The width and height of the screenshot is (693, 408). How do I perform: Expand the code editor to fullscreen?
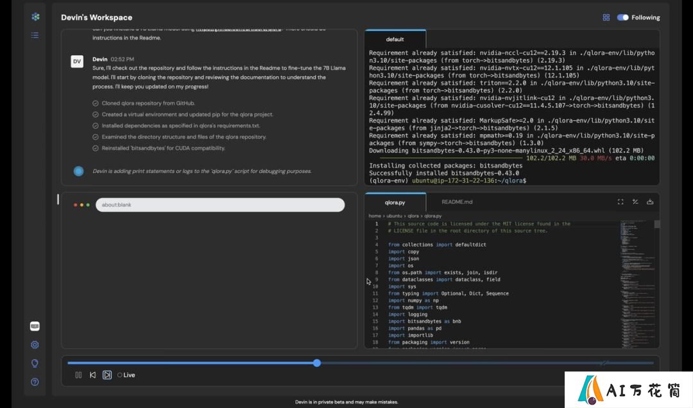coord(620,202)
